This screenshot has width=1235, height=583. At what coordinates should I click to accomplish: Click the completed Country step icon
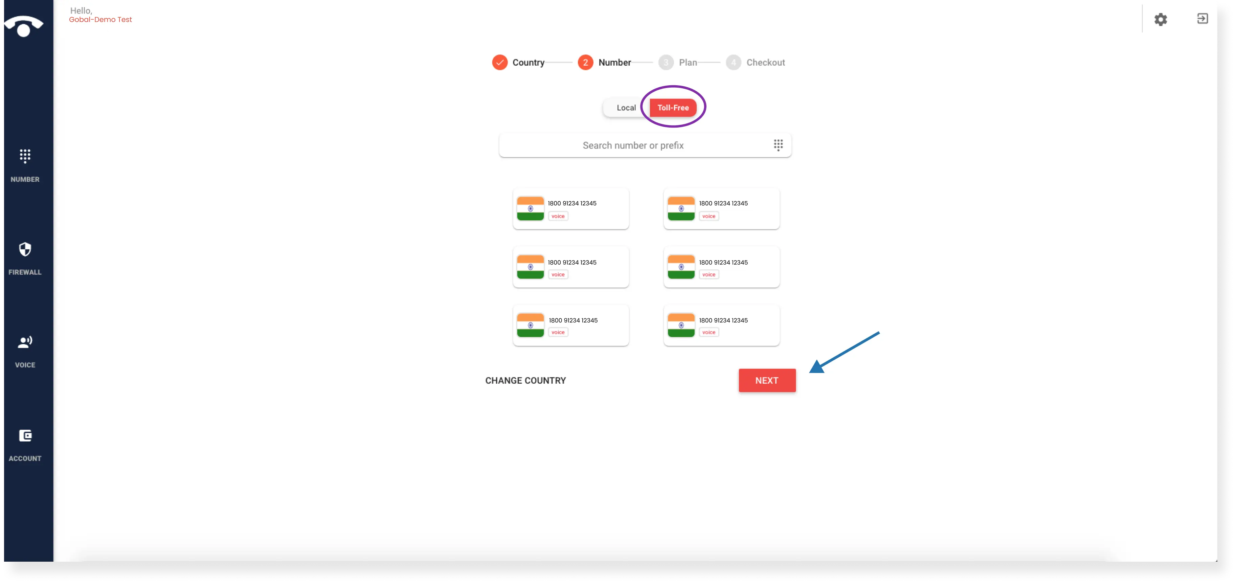[499, 62]
